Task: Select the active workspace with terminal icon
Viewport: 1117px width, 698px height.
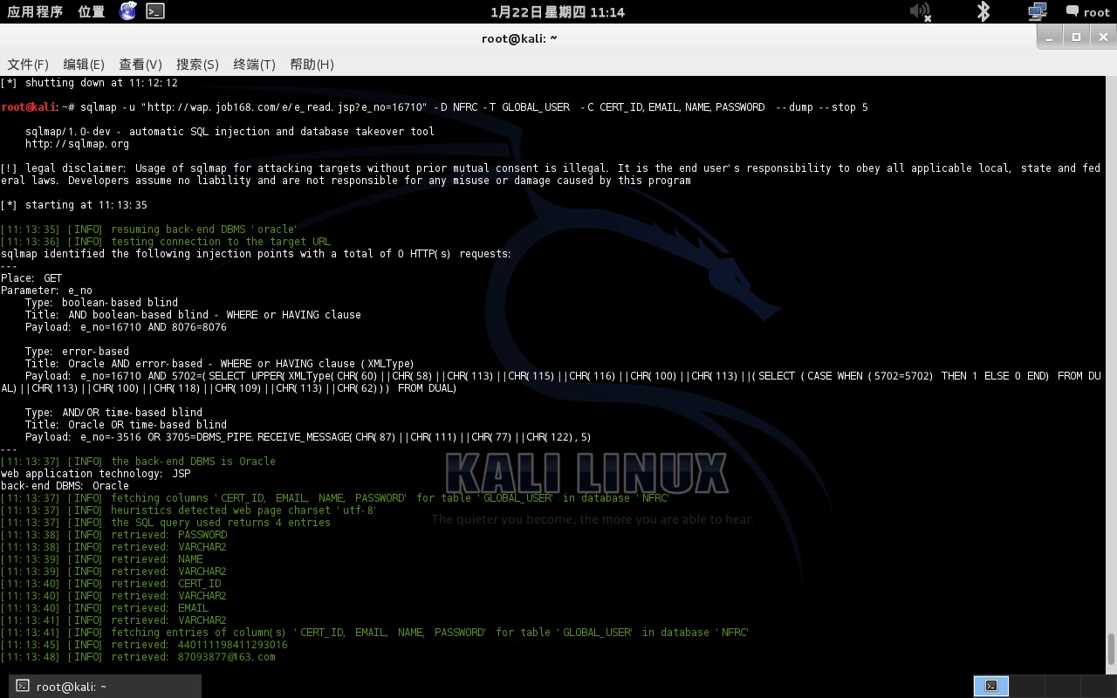Action: click(x=991, y=686)
